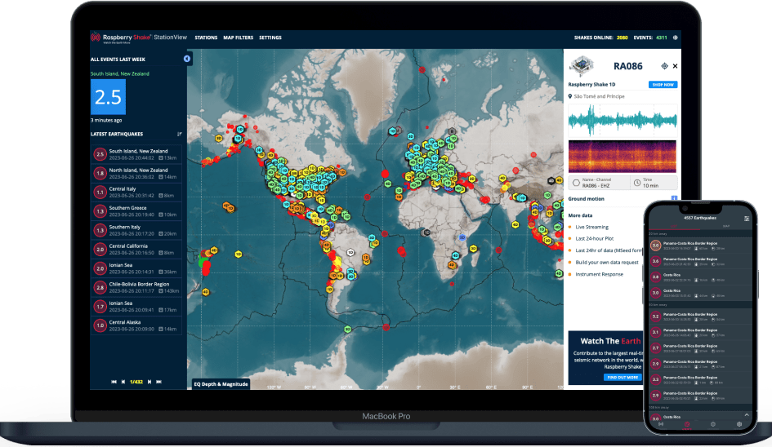Go to next earthquake list page

(x=149, y=382)
